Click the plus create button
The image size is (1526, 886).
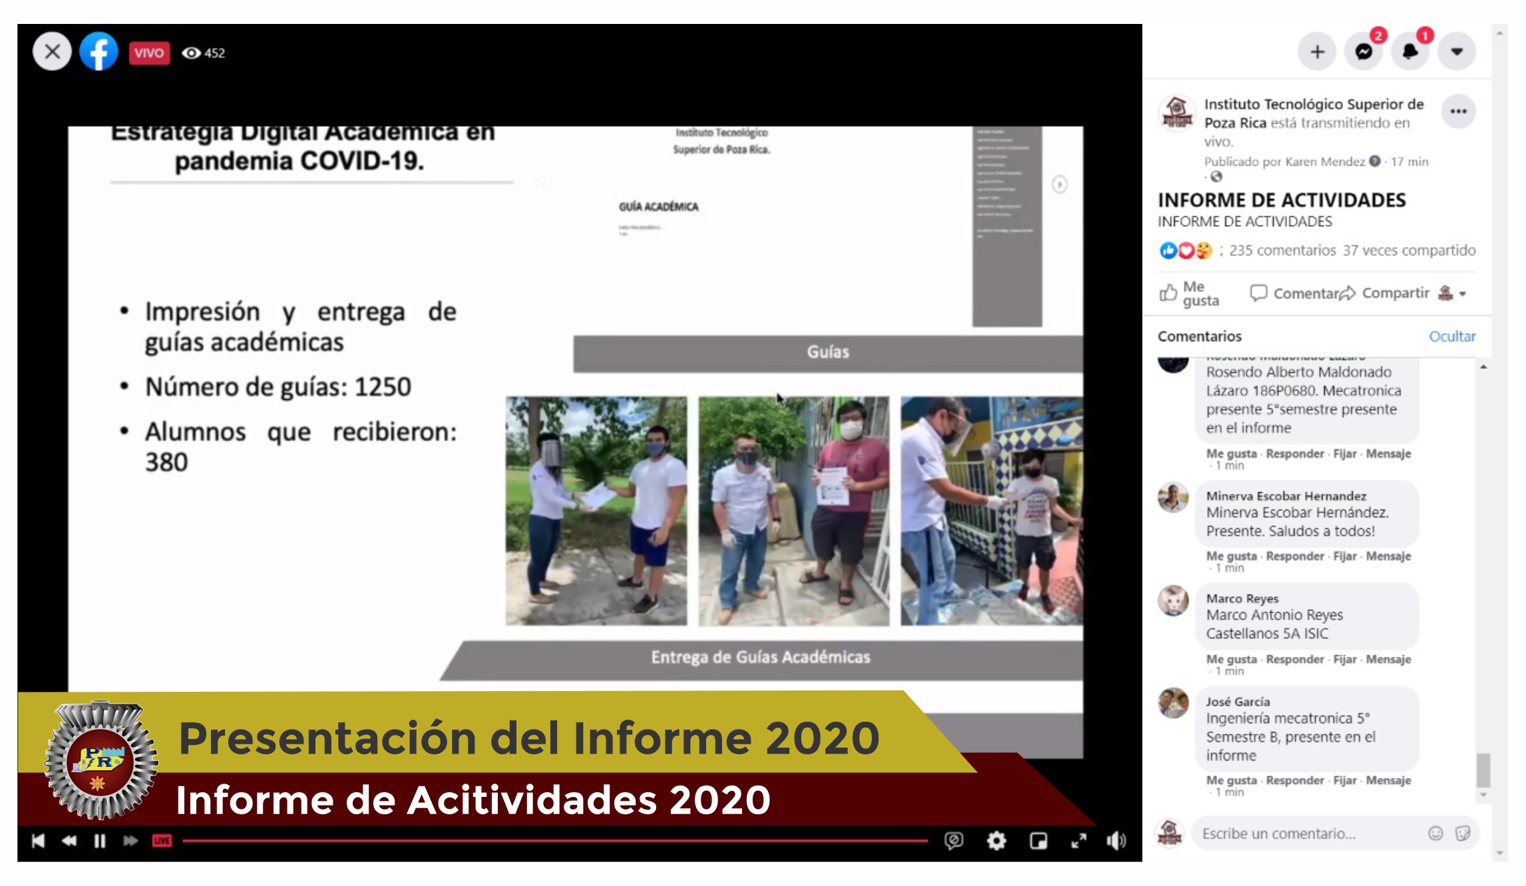1317,52
